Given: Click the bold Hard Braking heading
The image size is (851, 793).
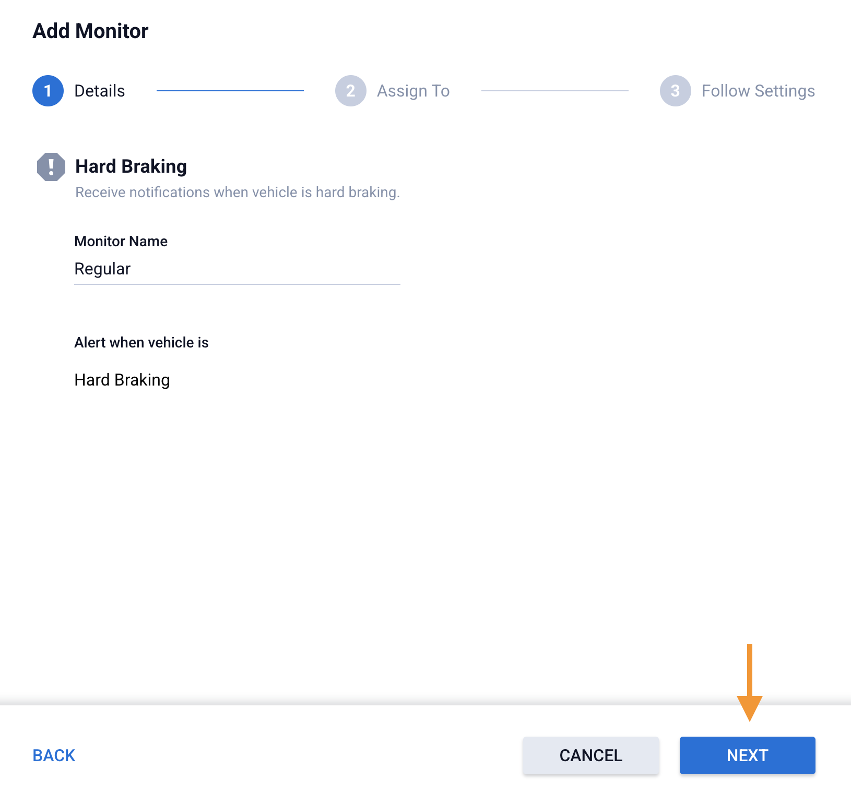Looking at the screenshot, I should (131, 166).
